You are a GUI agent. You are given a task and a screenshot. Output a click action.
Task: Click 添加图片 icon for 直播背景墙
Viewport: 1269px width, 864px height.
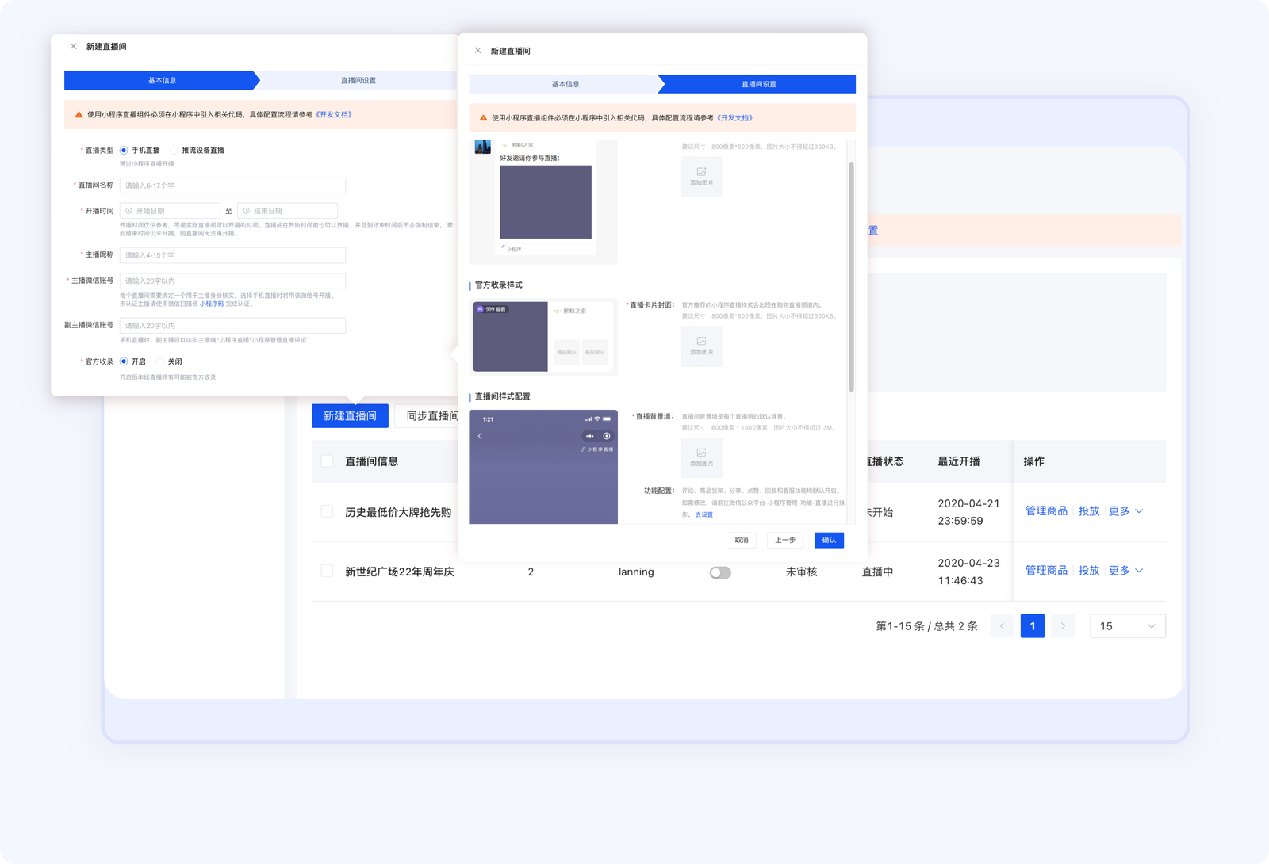coord(701,457)
